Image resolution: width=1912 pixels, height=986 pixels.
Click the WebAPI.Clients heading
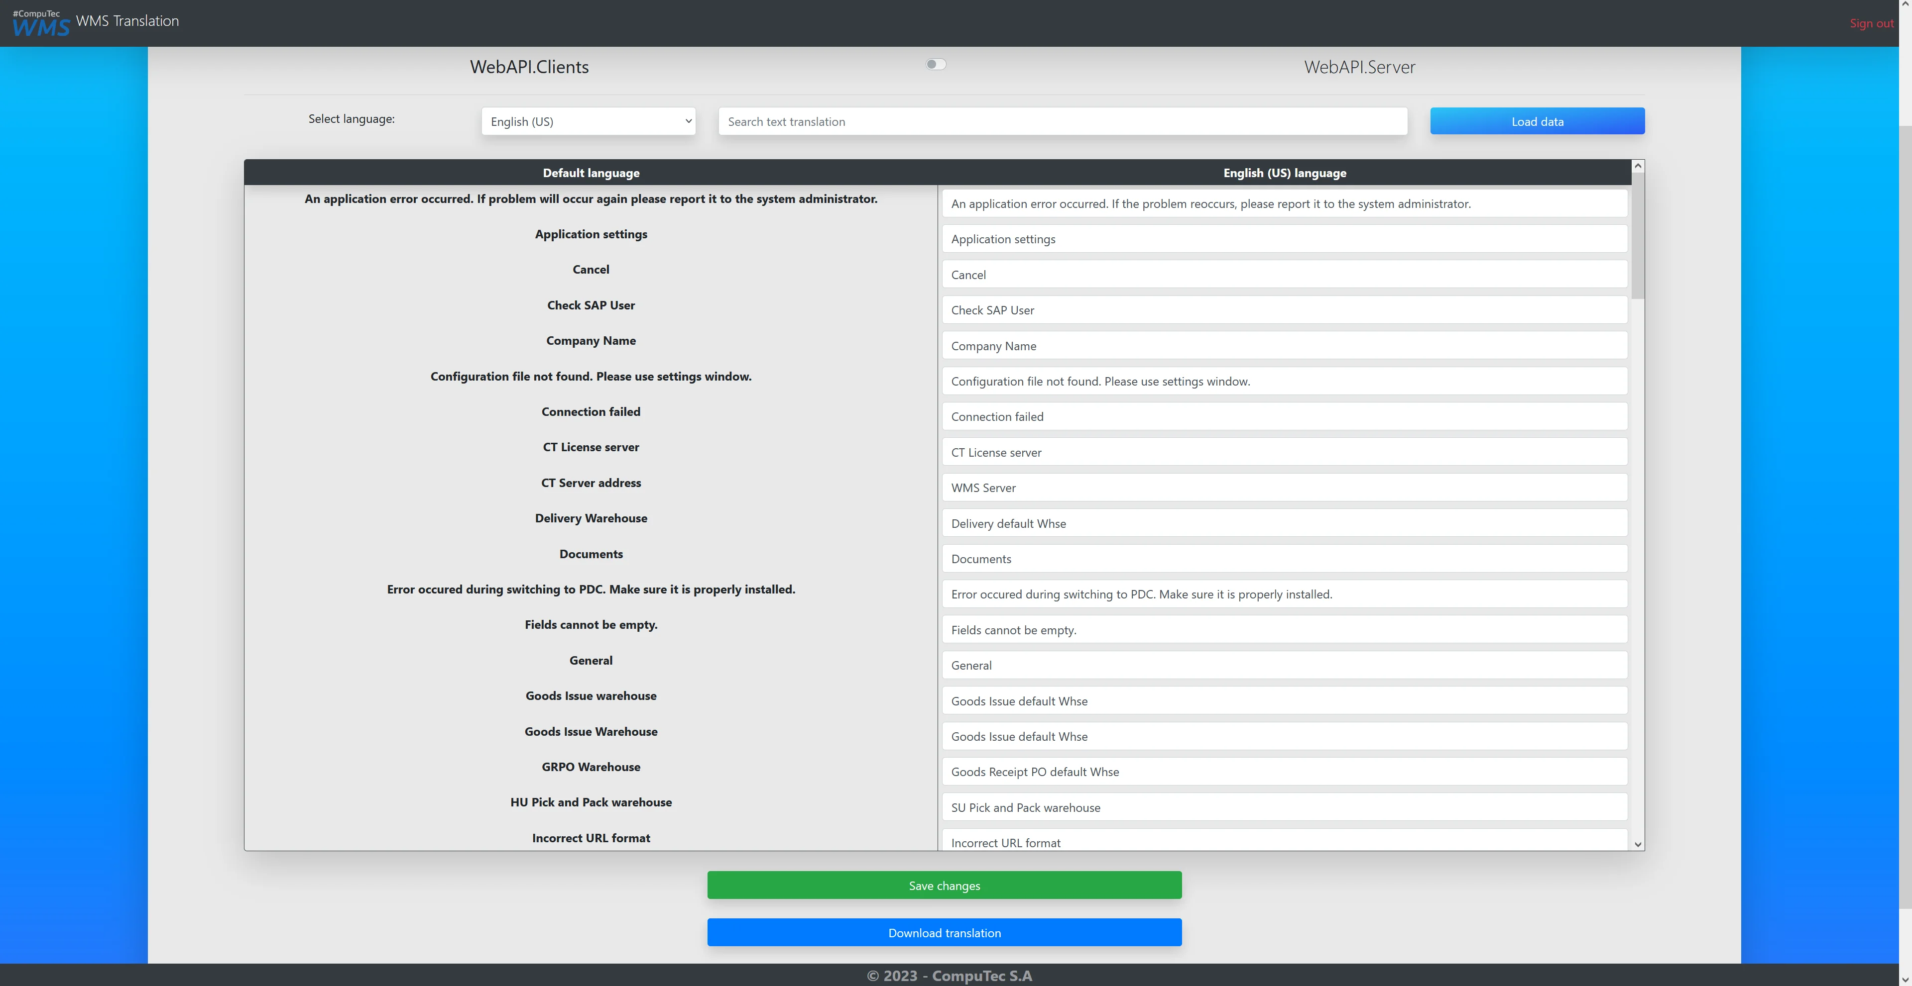tap(529, 67)
